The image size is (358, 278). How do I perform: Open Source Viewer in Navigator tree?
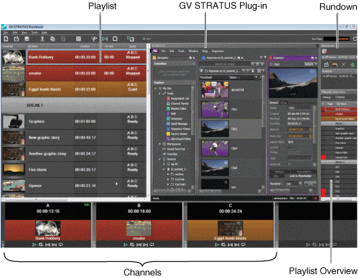point(179,134)
